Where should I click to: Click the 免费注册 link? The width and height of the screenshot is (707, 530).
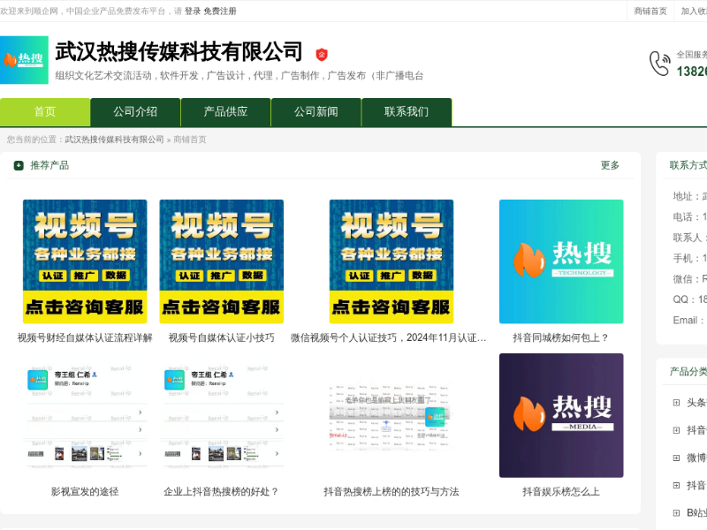tap(220, 11)
